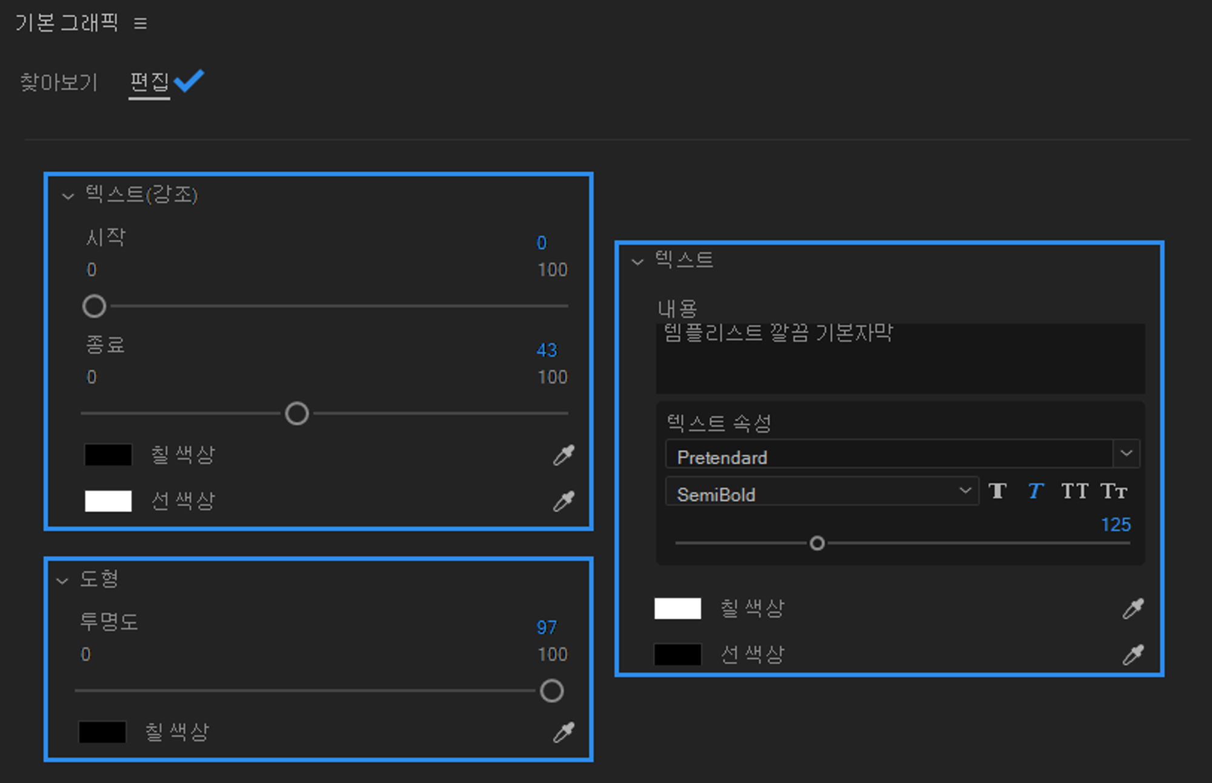Open the SemiBold font style dropdown
Viewport: 1212px width, 783px height.
(965, 490)
